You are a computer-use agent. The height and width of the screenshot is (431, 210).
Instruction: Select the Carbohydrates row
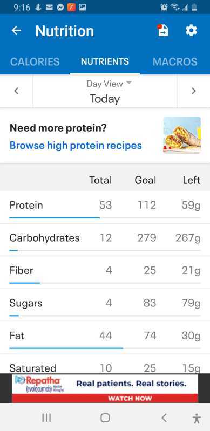(105, 240)
